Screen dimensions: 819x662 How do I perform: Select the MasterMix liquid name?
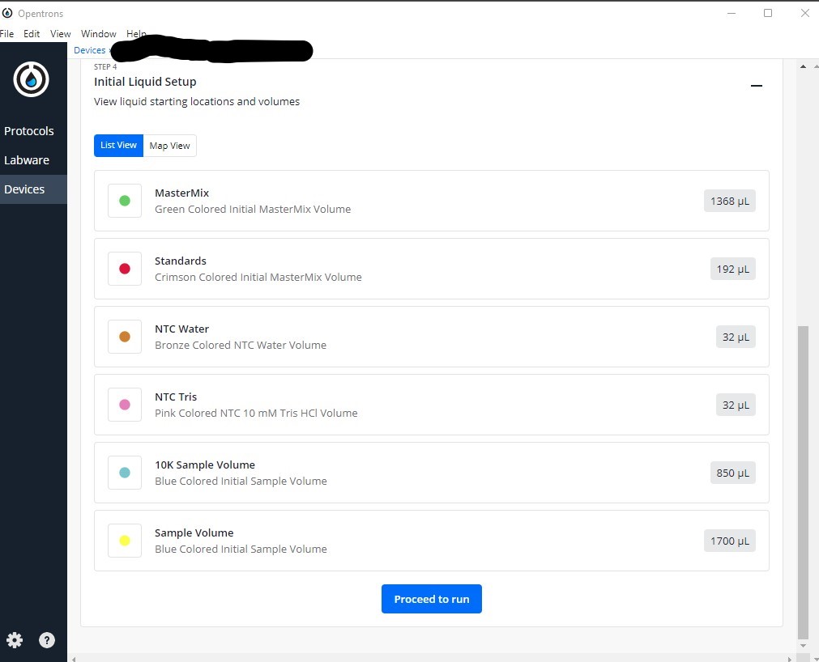181,193
